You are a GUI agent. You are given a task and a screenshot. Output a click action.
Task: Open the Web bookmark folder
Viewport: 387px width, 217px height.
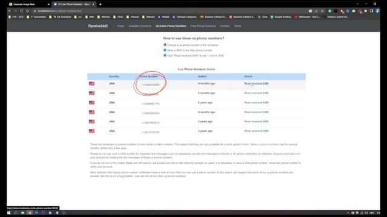point(89,17)
